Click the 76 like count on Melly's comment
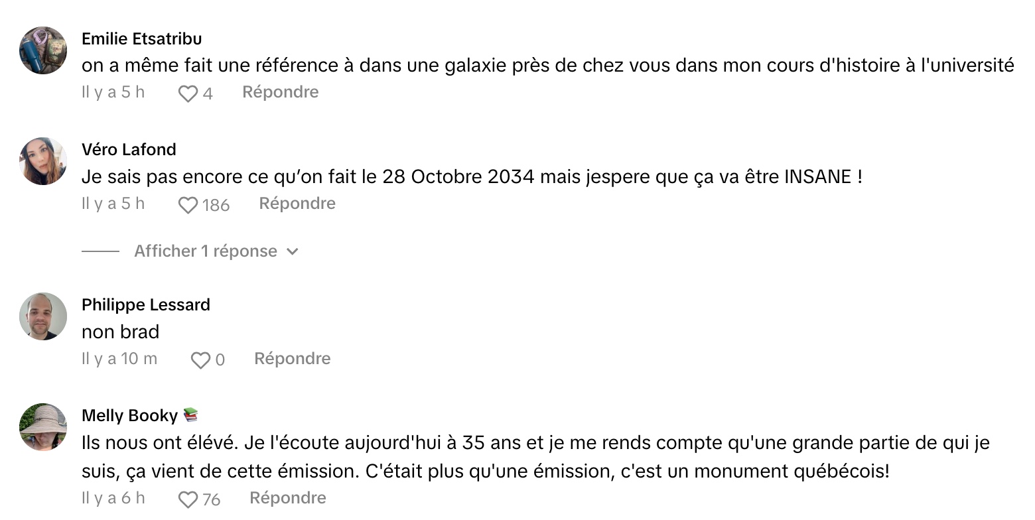1035x520 pixels. pos(212,500)
